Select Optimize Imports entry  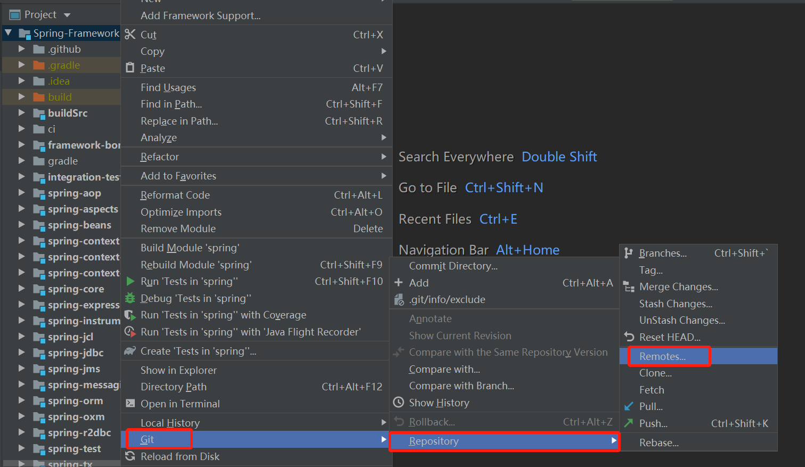click(x=256, y=212)
